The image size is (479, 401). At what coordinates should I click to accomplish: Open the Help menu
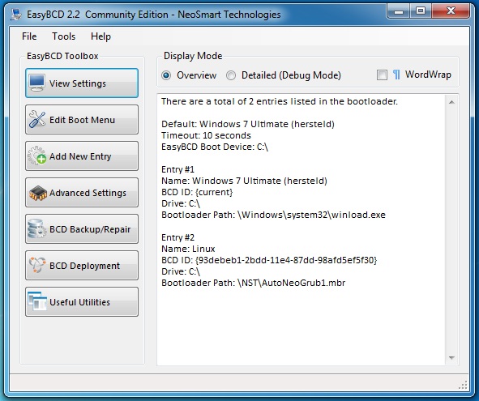[x=101, y=36]
